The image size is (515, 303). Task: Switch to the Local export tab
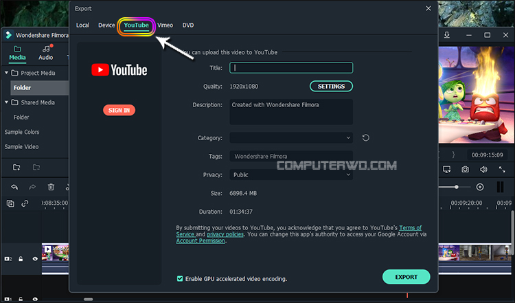pos(83,25)
